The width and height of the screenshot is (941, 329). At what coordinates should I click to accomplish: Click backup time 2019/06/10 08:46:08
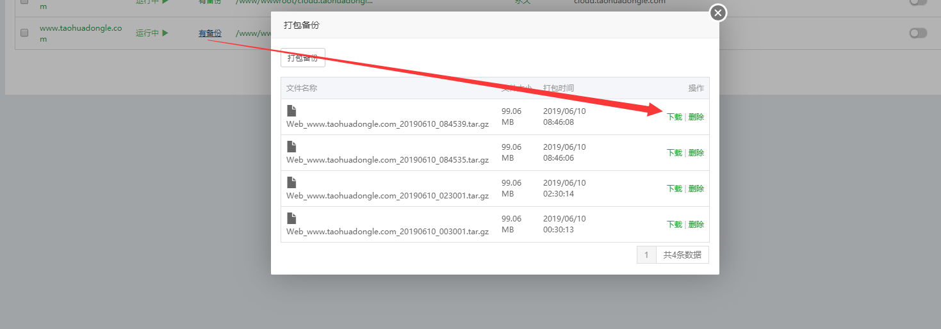tap(564, 116)
